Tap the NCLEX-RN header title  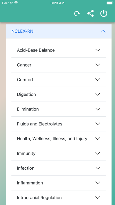tap(22, 31)
